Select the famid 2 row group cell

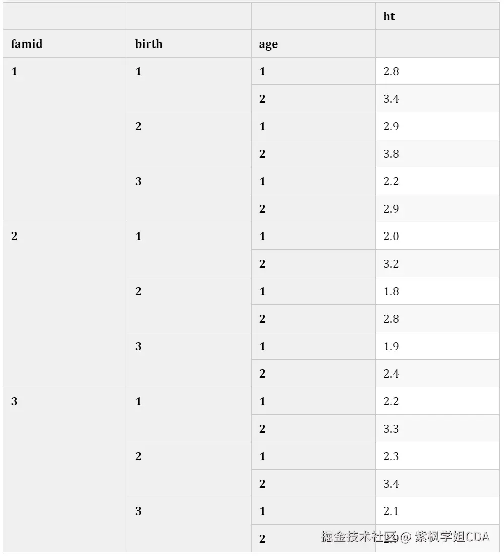65,304
